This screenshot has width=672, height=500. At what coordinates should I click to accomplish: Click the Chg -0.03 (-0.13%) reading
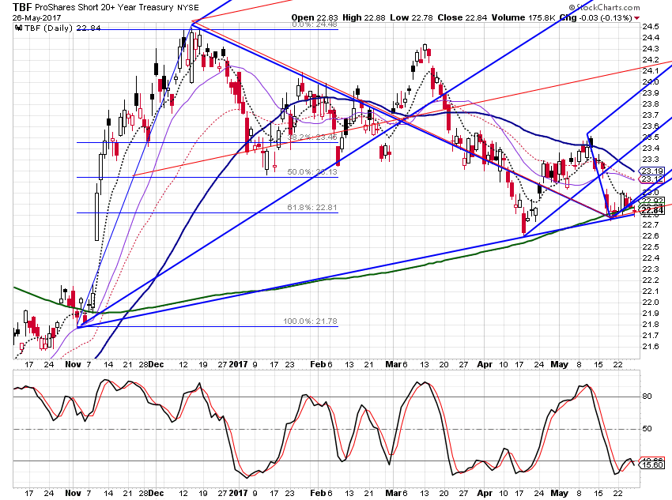coord(596,17)
